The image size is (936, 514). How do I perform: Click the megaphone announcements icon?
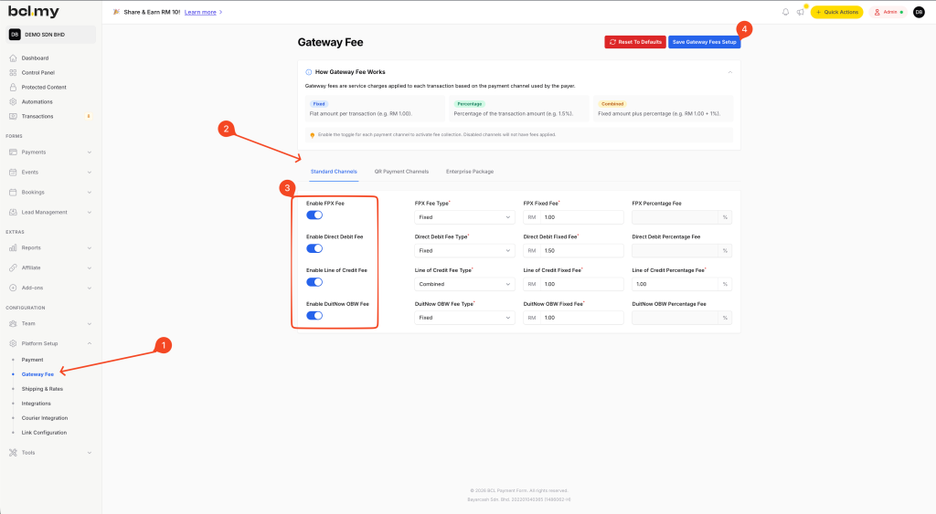(800, 12)
